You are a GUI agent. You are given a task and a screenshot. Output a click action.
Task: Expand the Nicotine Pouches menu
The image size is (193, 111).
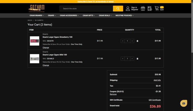pyautogui.click(x=125, y=16)
